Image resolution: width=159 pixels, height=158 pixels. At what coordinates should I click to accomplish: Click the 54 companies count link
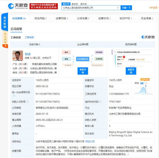31,58
